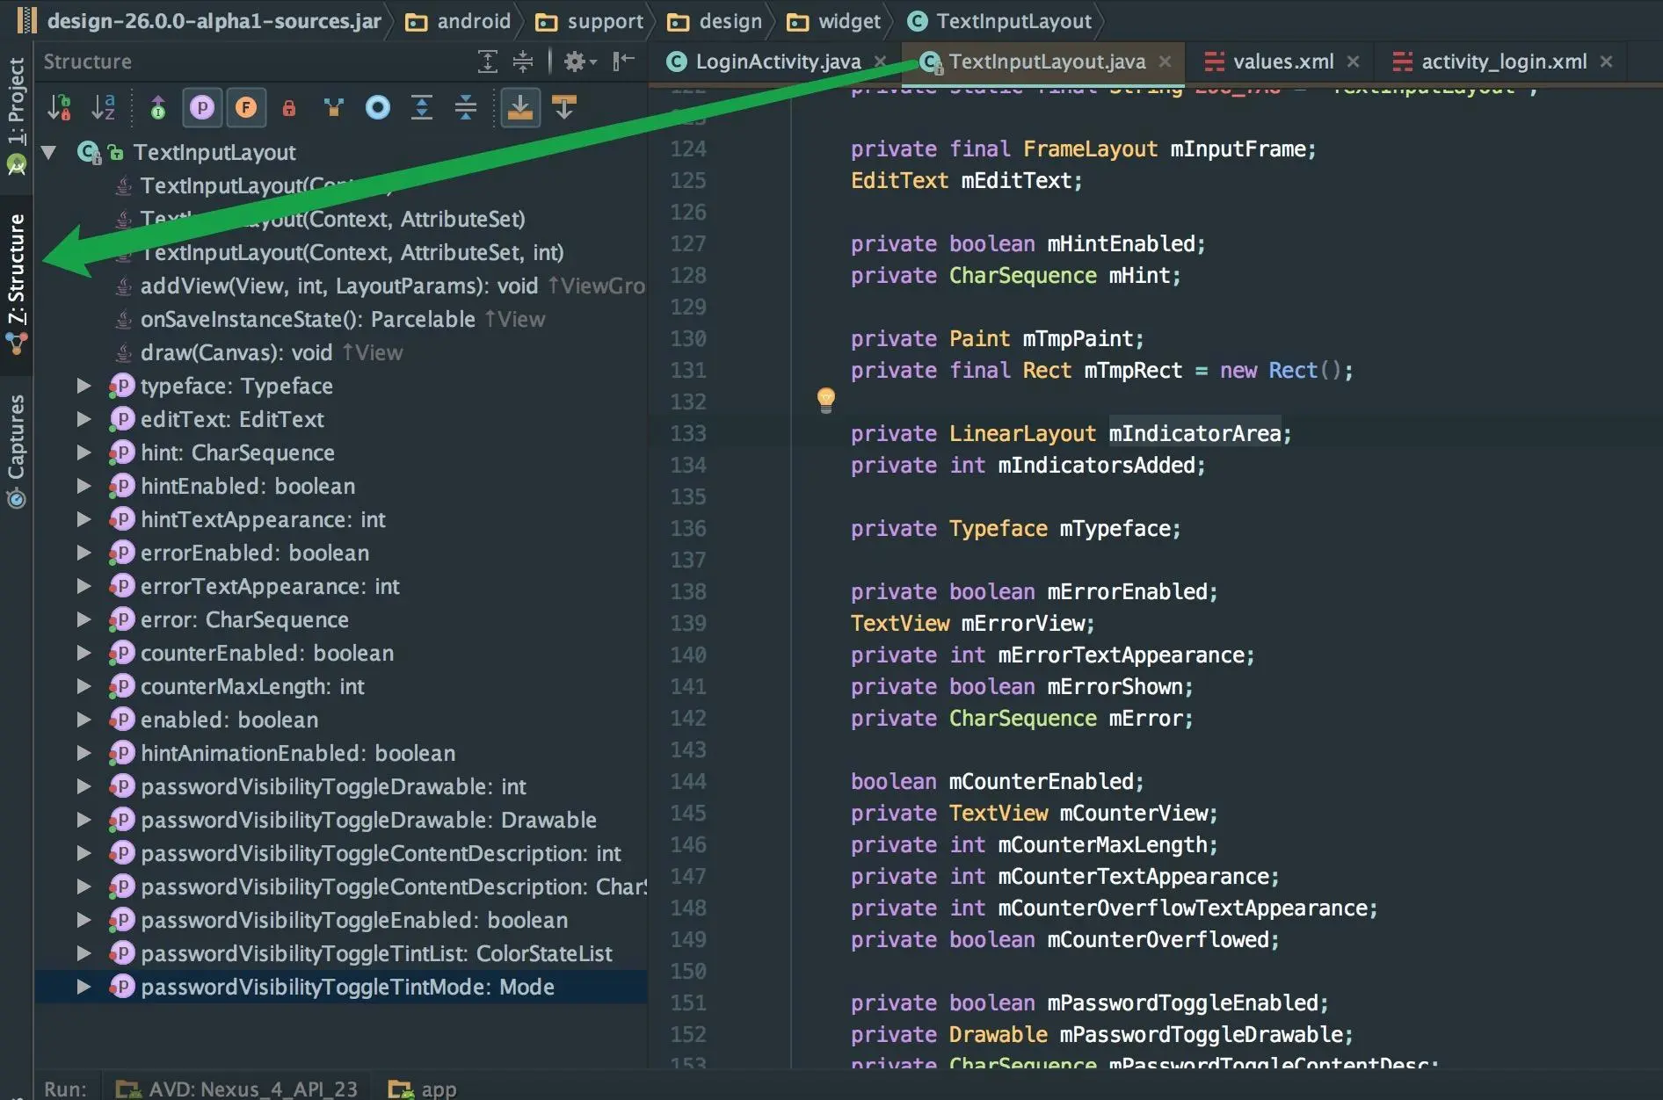
Task: Toggle show lambdas circle icon
Action: click(378, 107)
